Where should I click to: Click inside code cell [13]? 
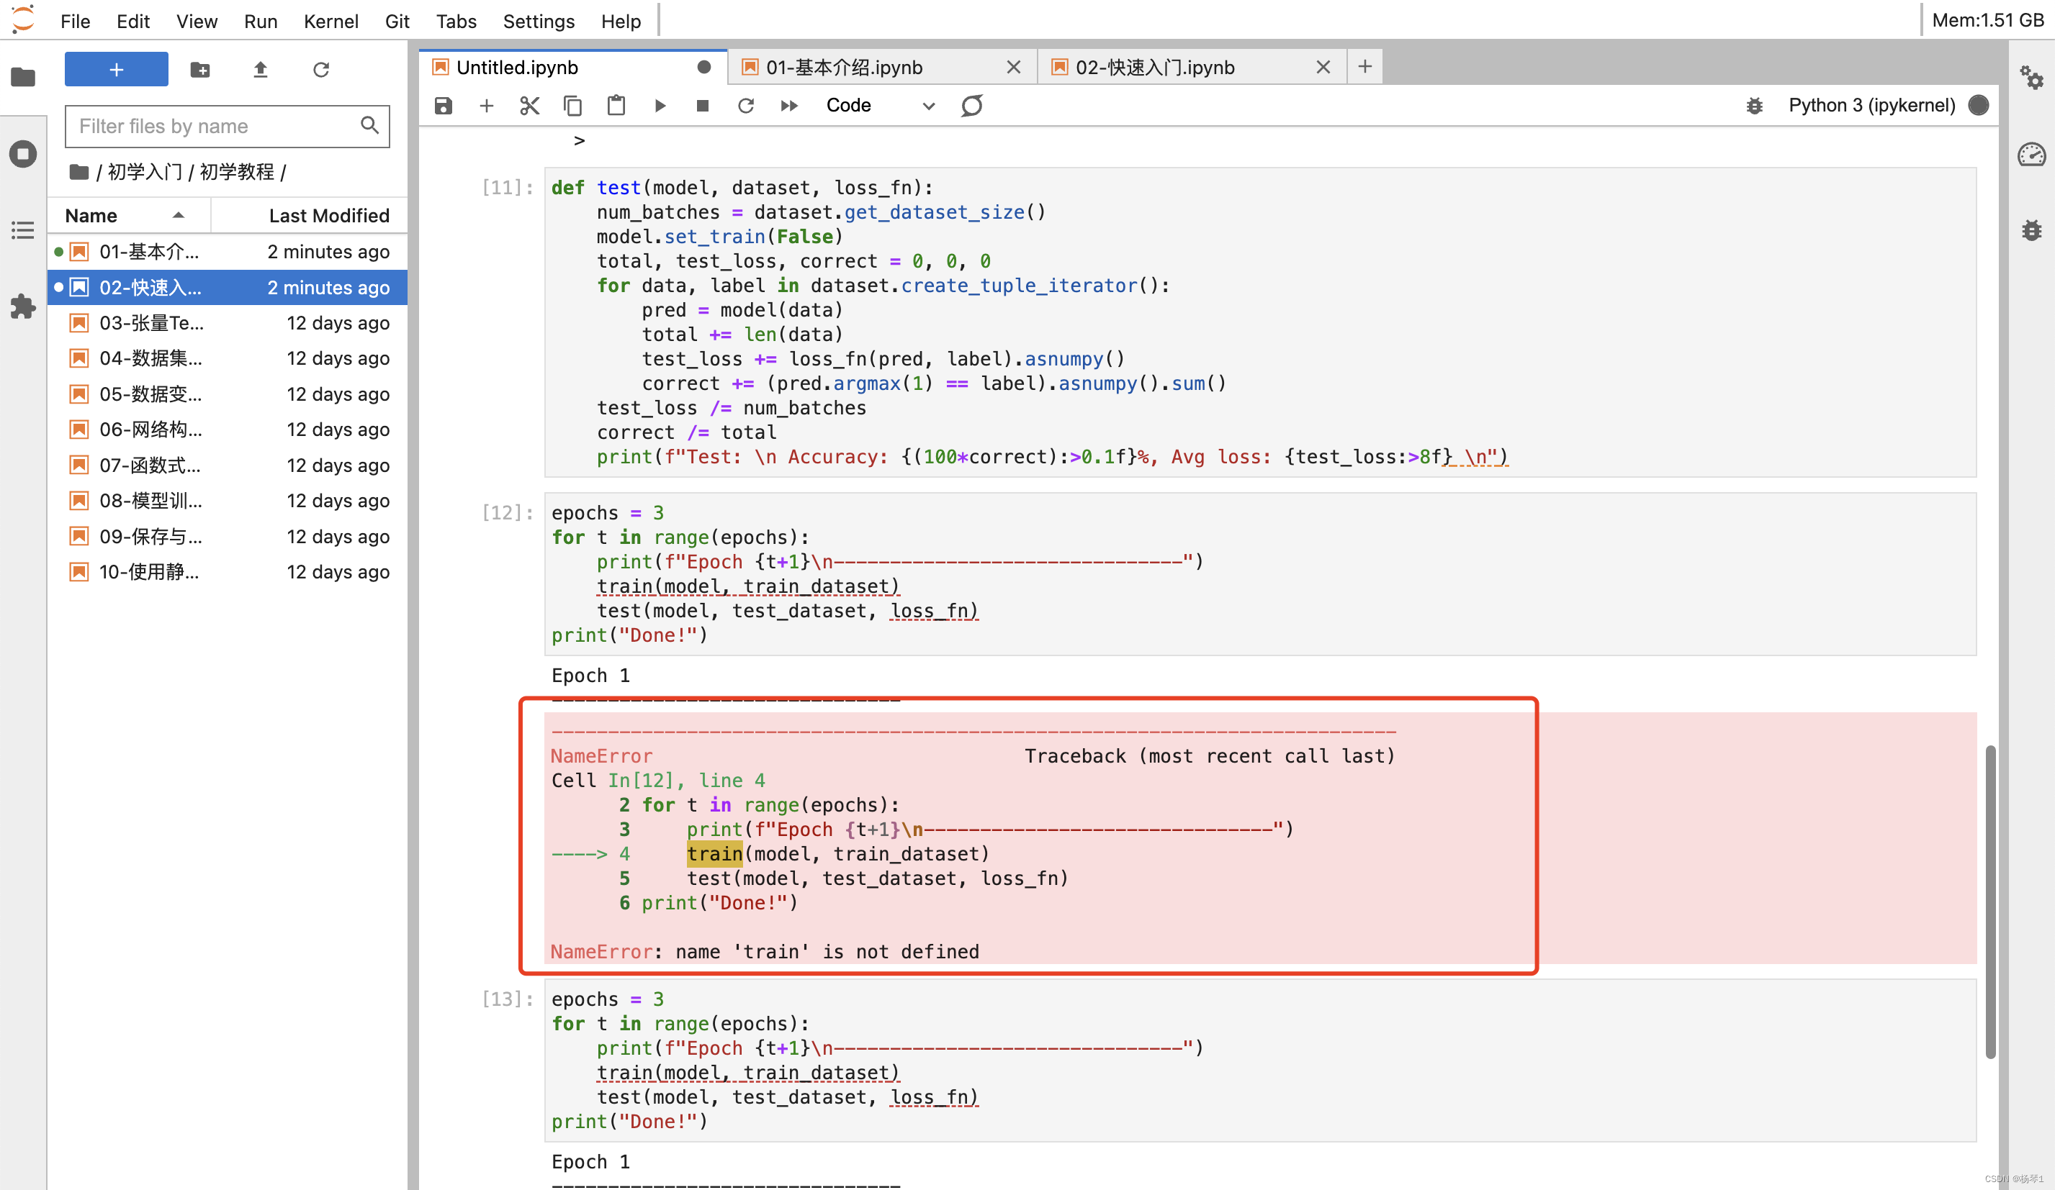(x=1260, y=1060)
